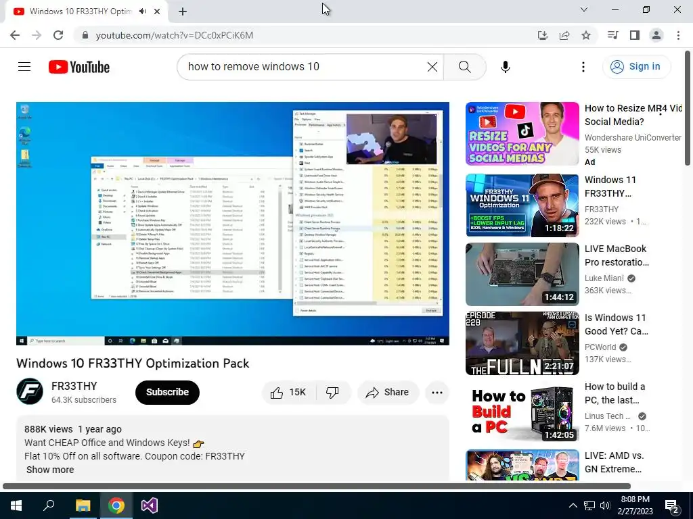The width and height of the screenshot is (693, 519).
Task: Open the tab search chevron
Action: pos(584,9)
